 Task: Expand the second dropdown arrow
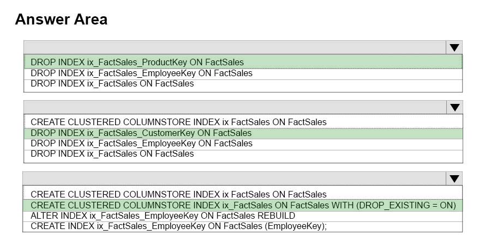pyautogui.click(x=454, y=107)
